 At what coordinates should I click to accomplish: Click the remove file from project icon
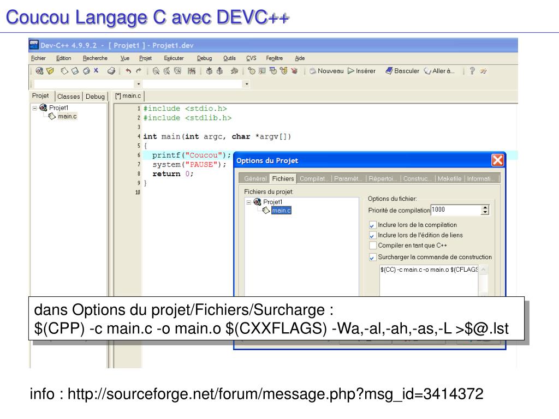(220, 71)
